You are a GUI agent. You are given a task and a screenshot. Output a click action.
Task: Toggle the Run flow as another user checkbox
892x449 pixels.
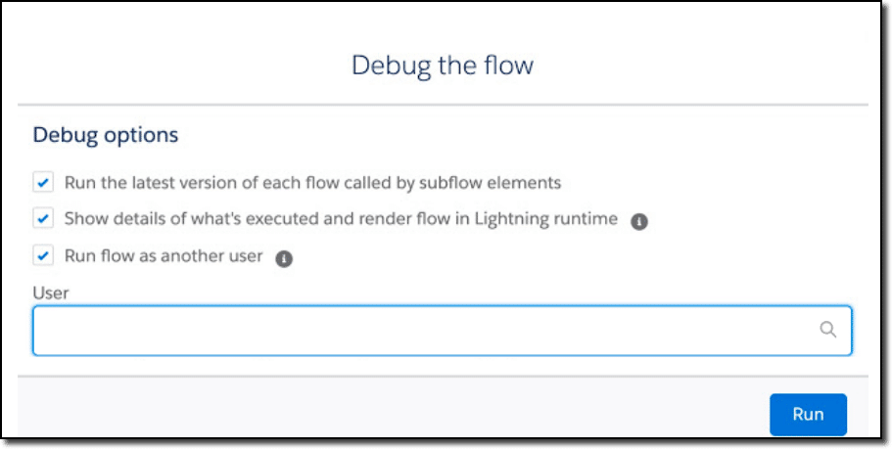43,255
